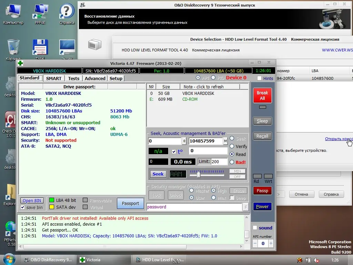
Task: Open the Standard tab
Action: click(29, 78)
